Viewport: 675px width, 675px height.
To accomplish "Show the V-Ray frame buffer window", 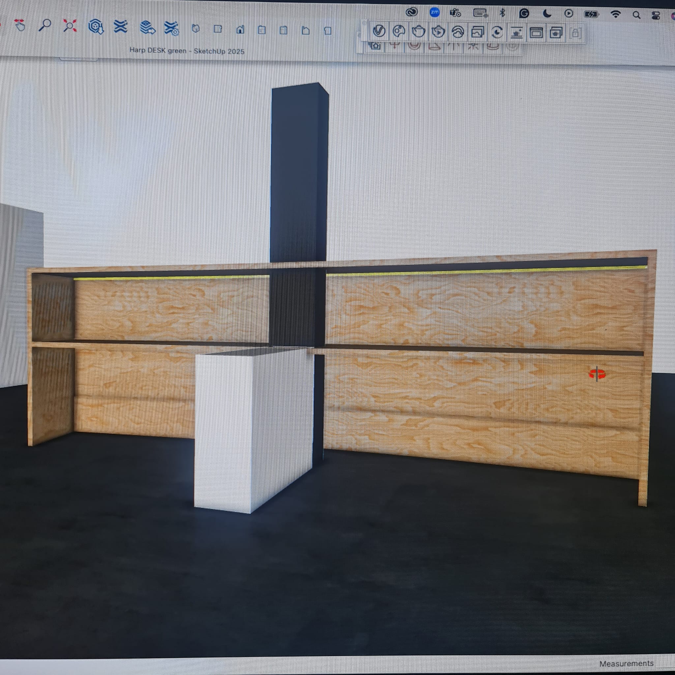I will click(x=536, y=33).
